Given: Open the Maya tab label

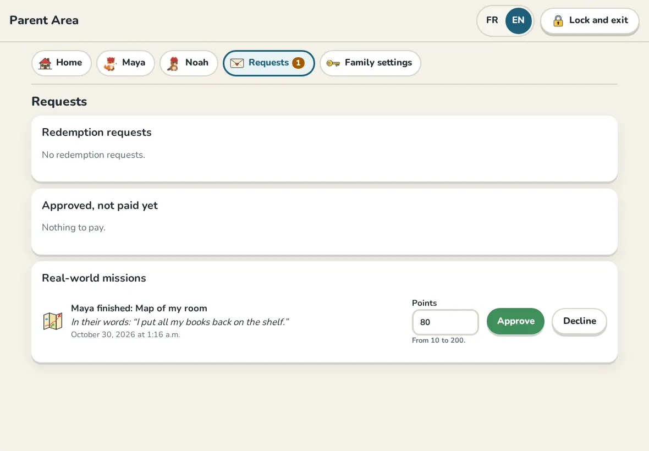Looking at the screenshot, I should click(134, 63).
